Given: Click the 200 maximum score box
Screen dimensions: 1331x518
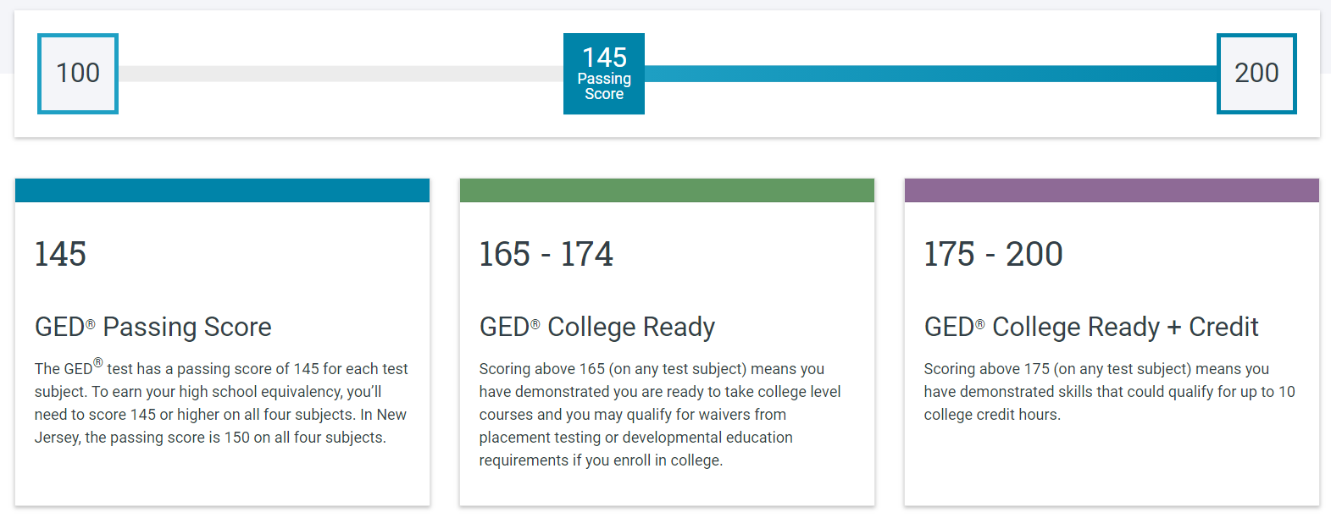Looking at the screenshot, I should click(x=1256, y=74).
